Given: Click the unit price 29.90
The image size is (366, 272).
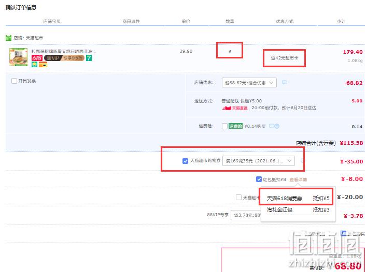Looking at the screenshot, I should pyautogui.click(x=186, y=51).
